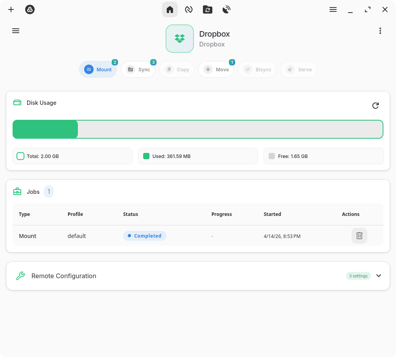Viewport: 396px width, 357px height.
Task: Click the Dropbox remote logo
Action: [x=180, y=39]
